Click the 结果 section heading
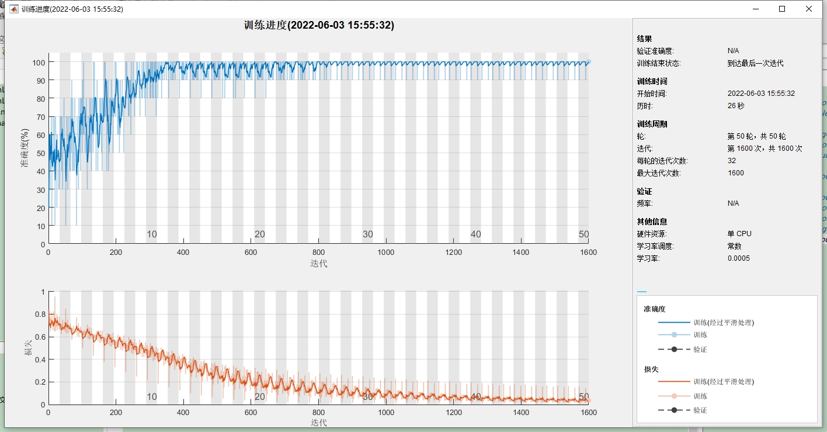Image resolution: width=827 pixels, height=432 pixels. [x=644, y=39]
